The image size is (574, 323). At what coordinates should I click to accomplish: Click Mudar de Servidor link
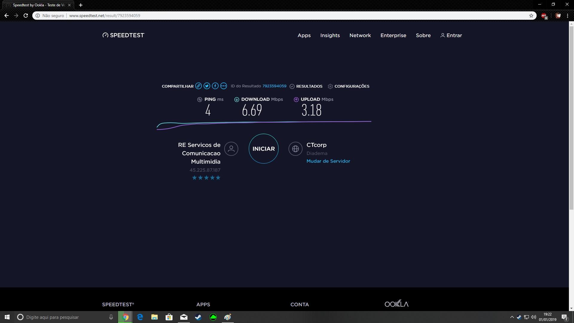(x=328, y=161)
